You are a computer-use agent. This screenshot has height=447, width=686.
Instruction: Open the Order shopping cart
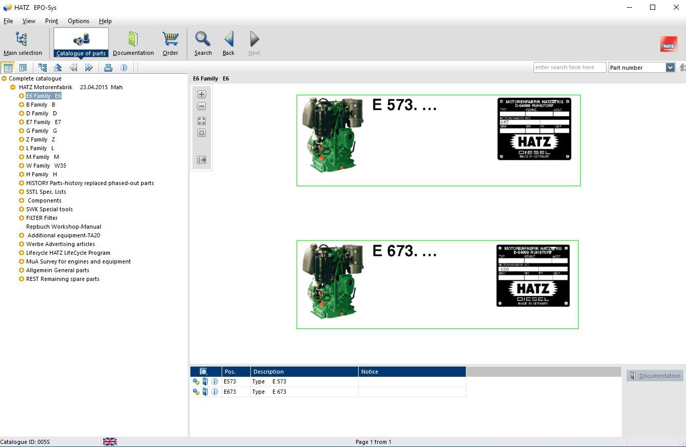170,44
